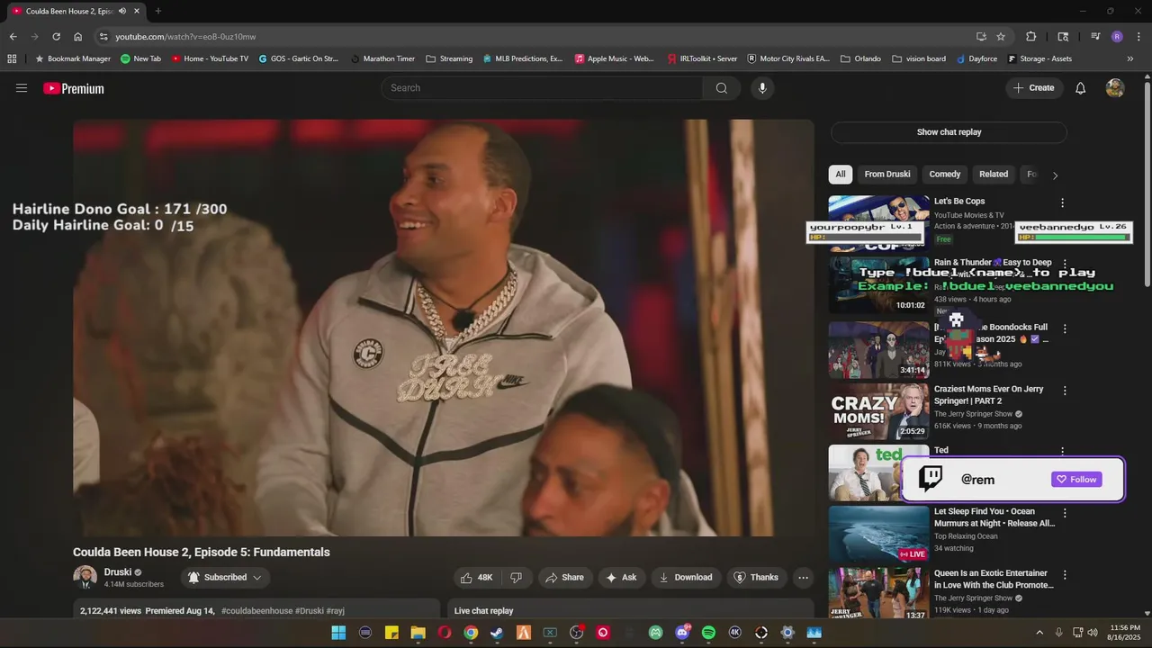Open options for Boondocks Full video
Screen dimensions: 1152x648
pos(1065,328)
